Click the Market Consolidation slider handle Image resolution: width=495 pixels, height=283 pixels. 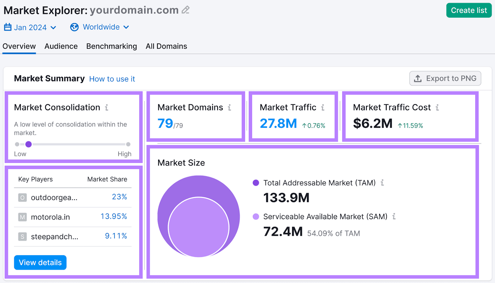[28, 144]
